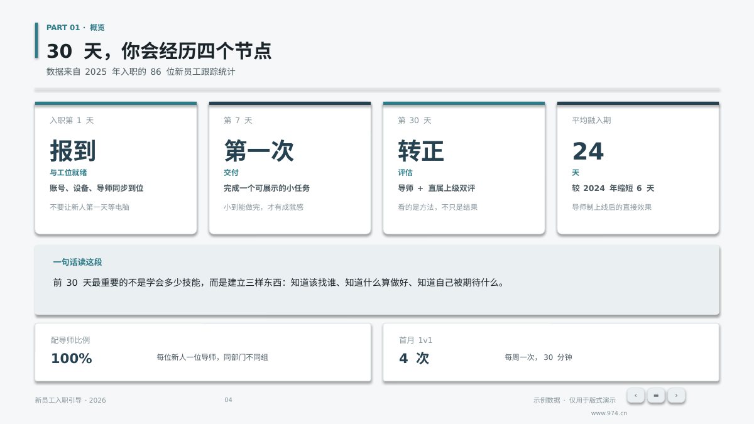Click the 100% mentor ratio value
This screenshot has width=754, height=424.
click(x=72, y=359)
